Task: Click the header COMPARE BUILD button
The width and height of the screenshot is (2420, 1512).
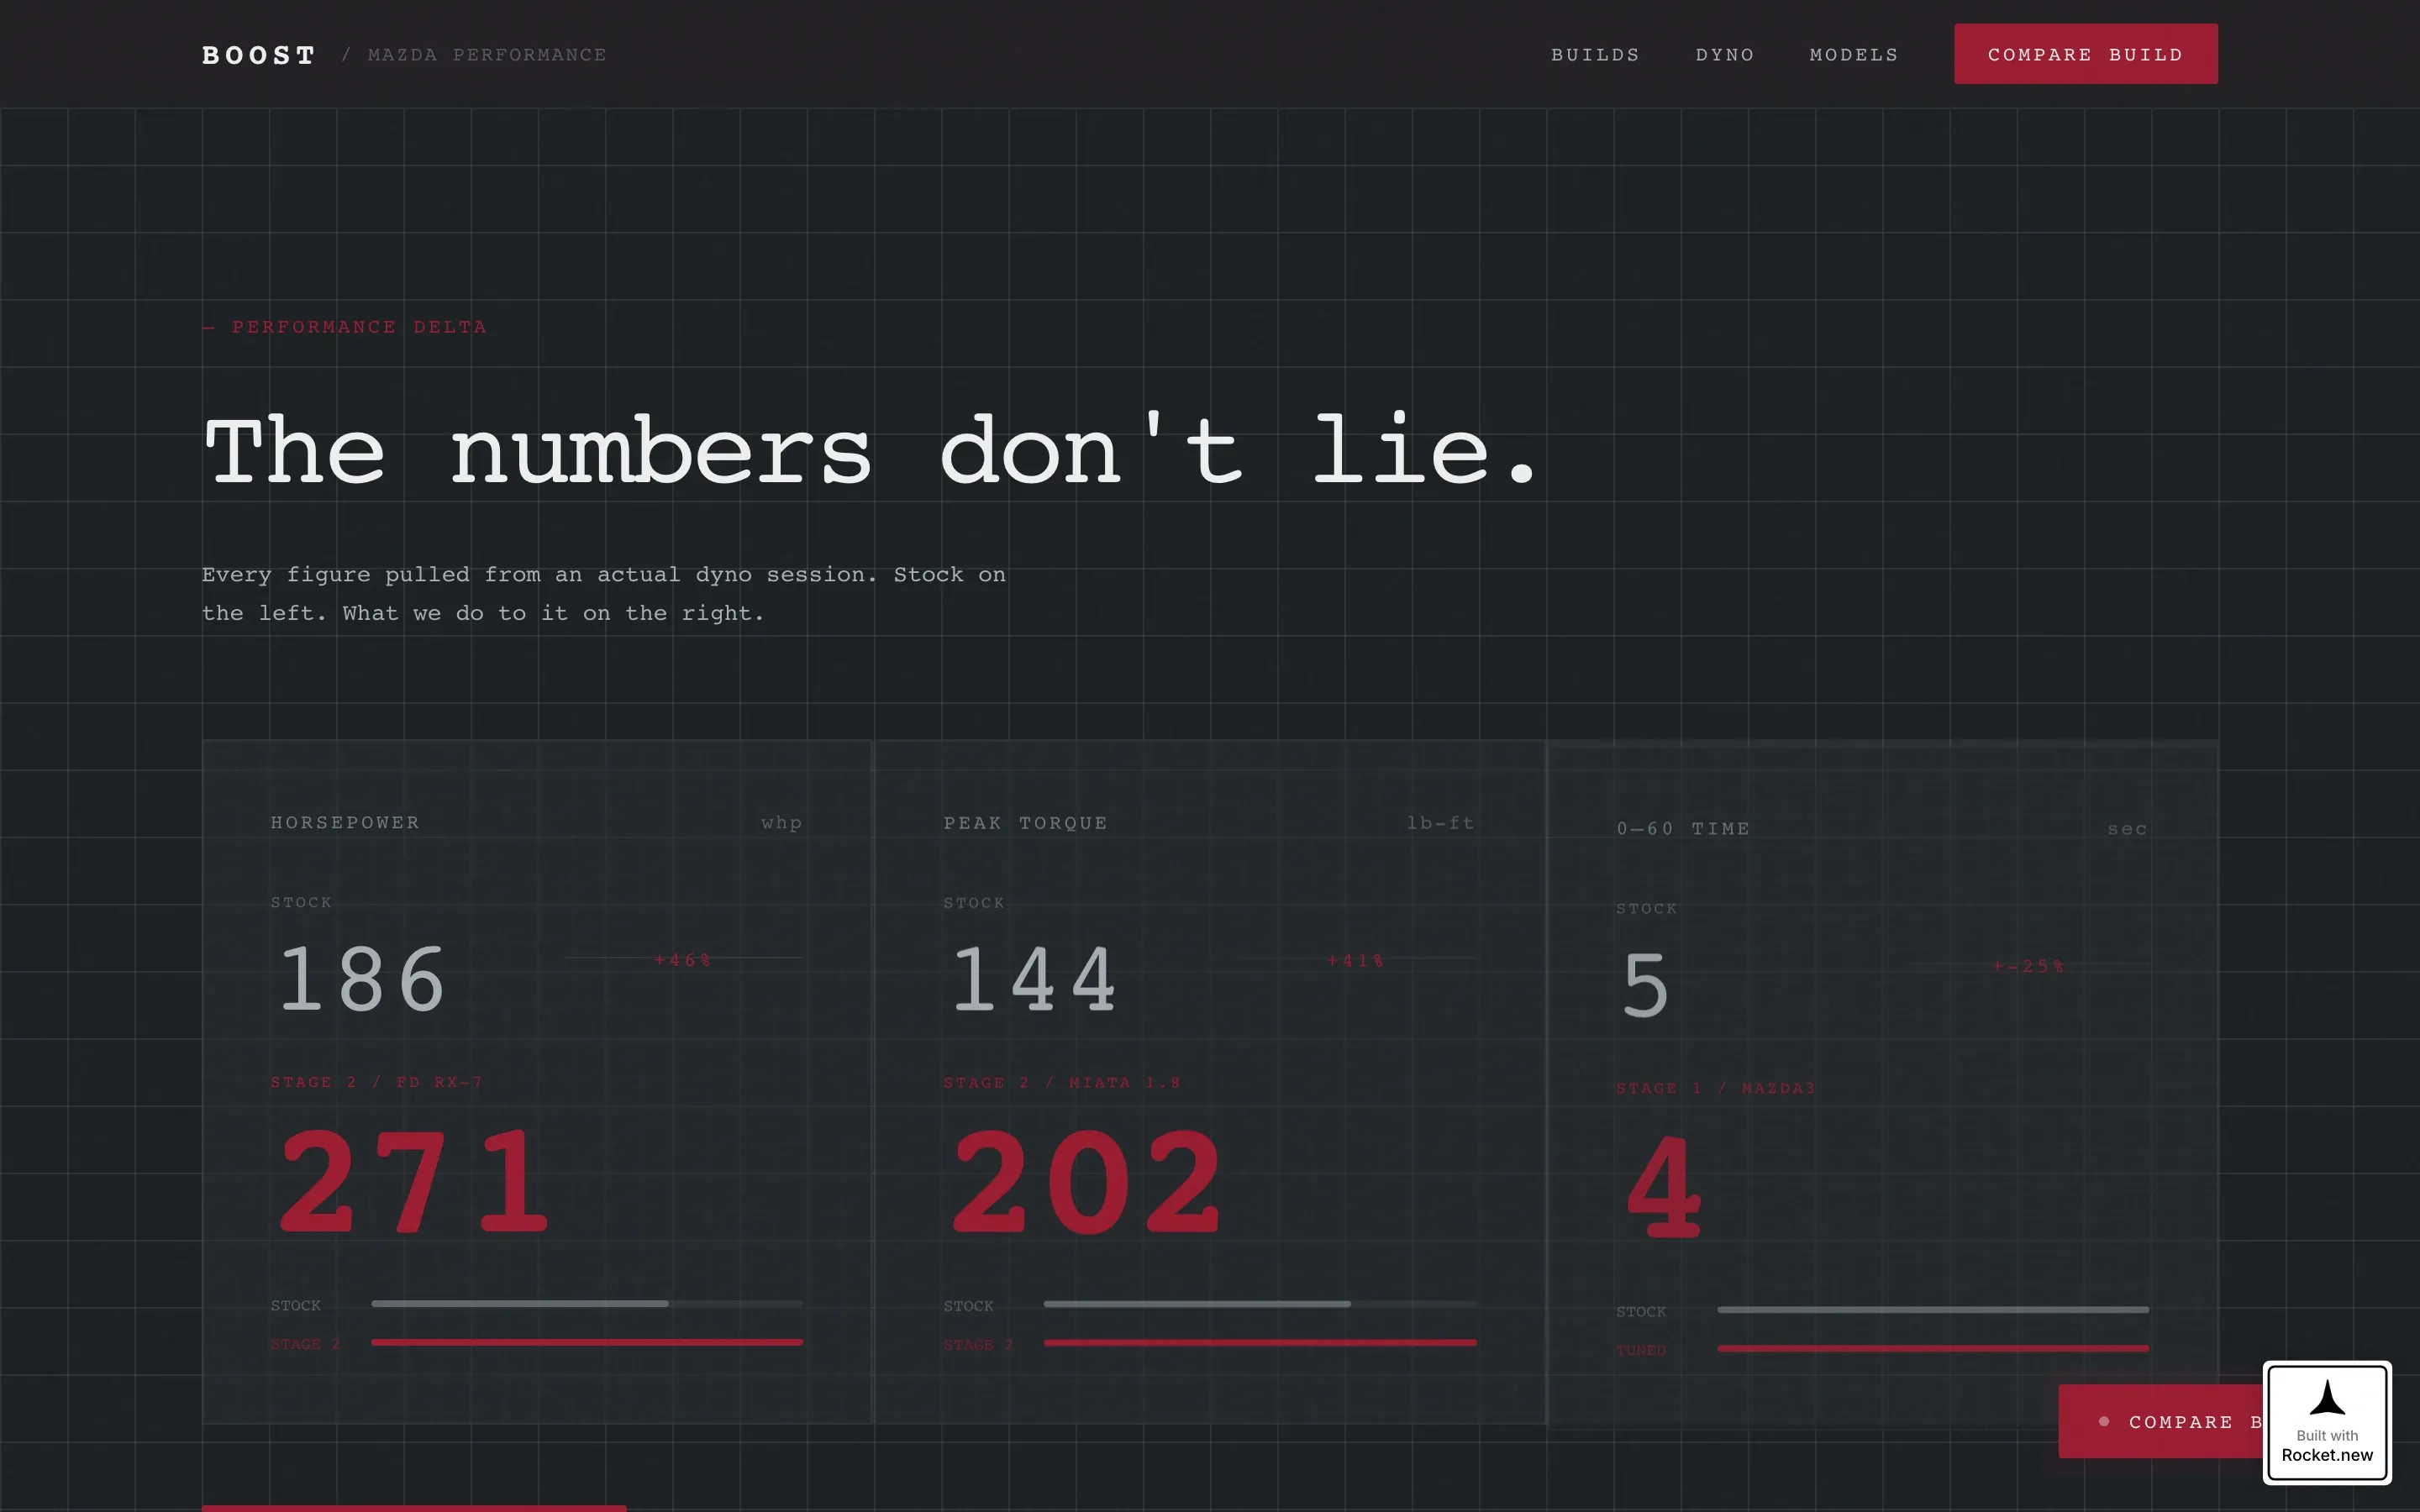Action: pyautogui.click(x=2086, y=54)
